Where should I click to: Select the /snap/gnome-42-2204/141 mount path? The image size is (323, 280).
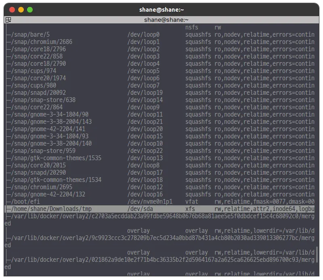48,129
